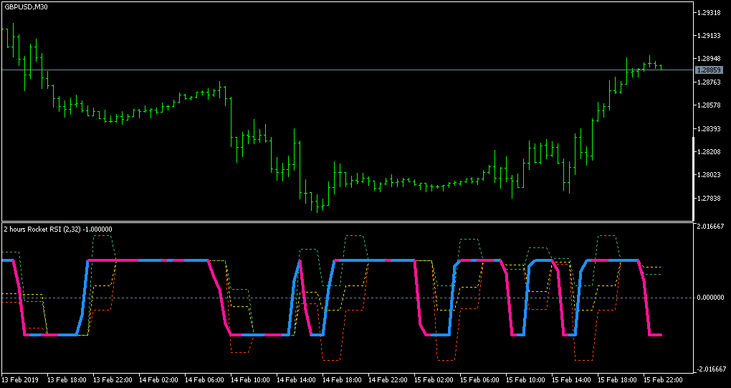The width and height of the screenshot is (731, 388).
Task: Click the 13 Feb 18:00 time label
Action: tap(67, 380)
